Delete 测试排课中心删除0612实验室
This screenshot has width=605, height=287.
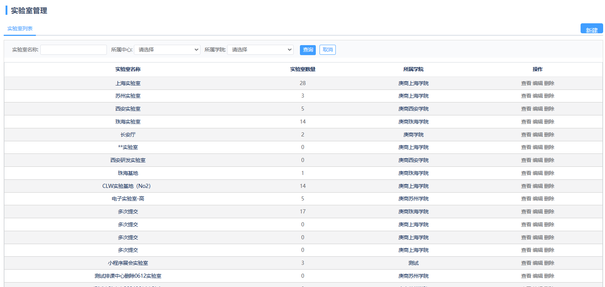(549, 276)
